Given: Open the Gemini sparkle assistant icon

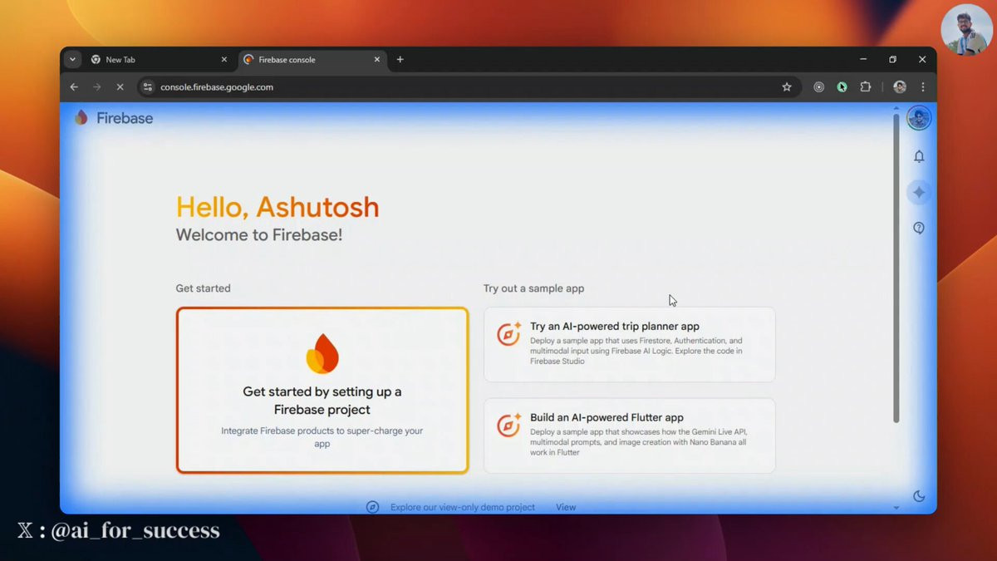Looking at the screenshot, I should click(x=919, y=192).
